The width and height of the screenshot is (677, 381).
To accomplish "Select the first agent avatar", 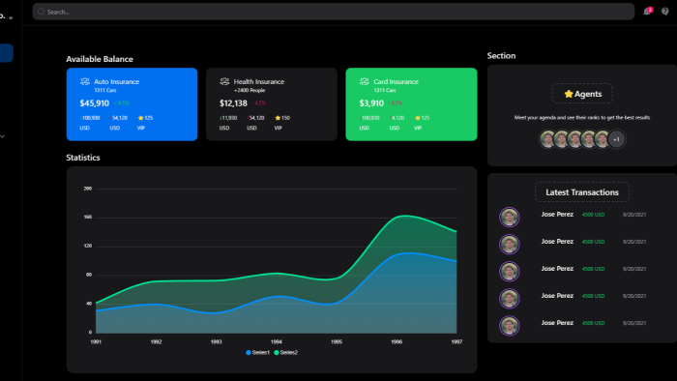I will pos(547,139).
